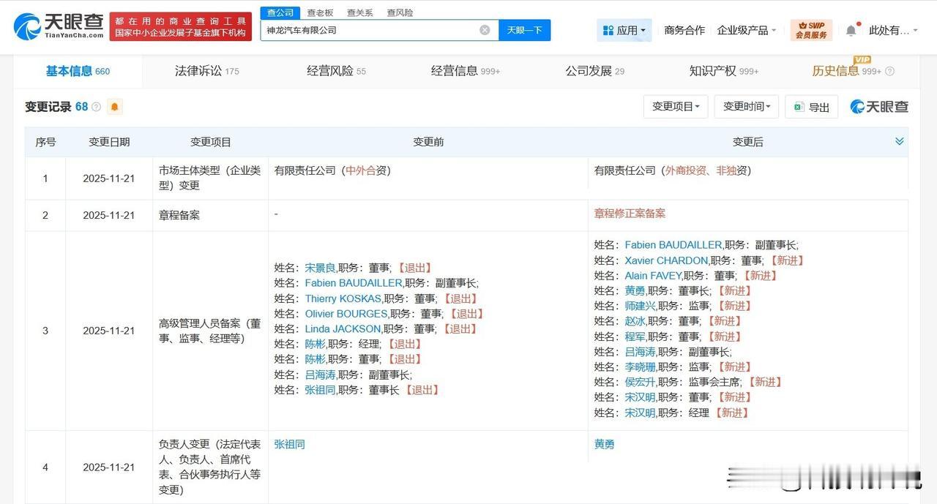The width and height of the screenshot is (937, 504).
Task: Switch to the 知识产权 tab
Action: [x=724, y=71]
